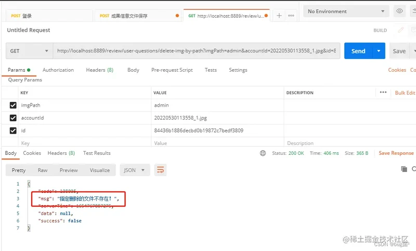Open the response Cookies tab
Screen dimensions: 416x251
(32, 153)
